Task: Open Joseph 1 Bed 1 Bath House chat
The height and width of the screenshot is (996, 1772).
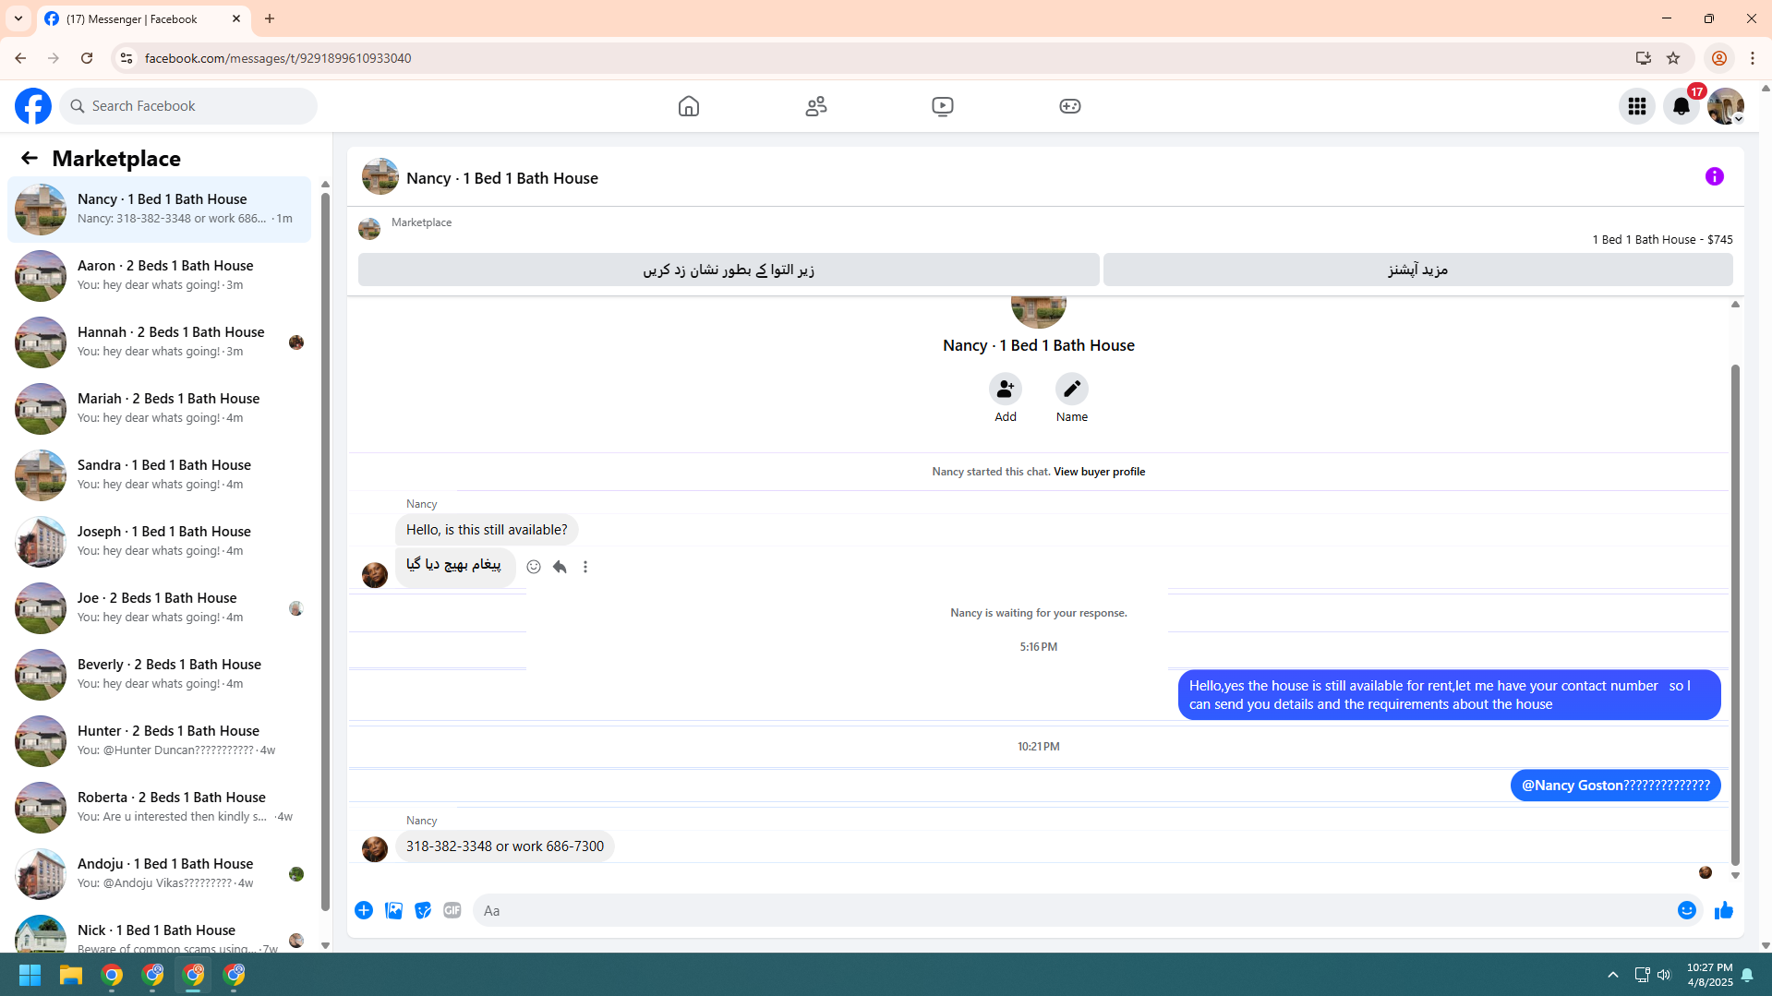Action: (159, 542)
